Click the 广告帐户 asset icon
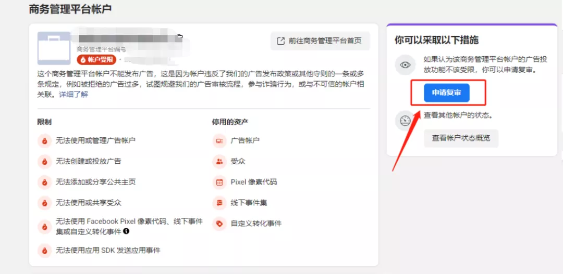This screenshot has height=274, width=563. tap(219, 141)
